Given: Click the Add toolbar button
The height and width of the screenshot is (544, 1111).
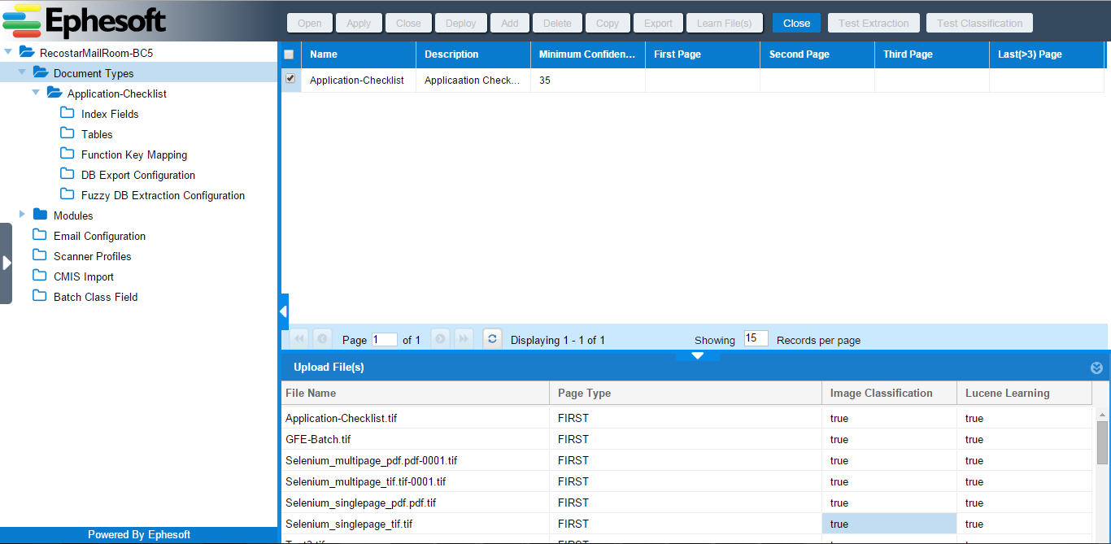Looking at the screenshot, I should pos(510,23).
